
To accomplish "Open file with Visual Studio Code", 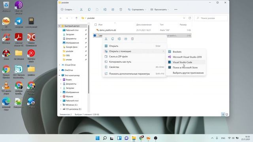I will point(186,62).
